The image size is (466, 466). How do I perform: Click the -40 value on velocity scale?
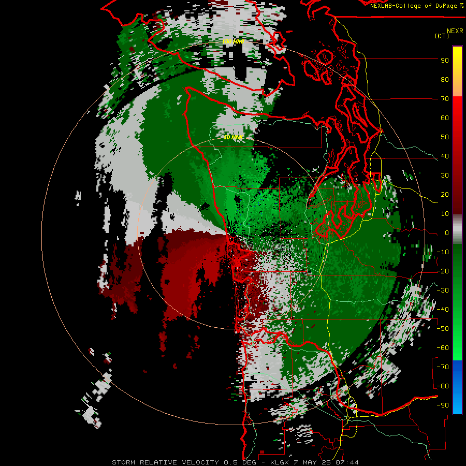(x=443, y=310)
